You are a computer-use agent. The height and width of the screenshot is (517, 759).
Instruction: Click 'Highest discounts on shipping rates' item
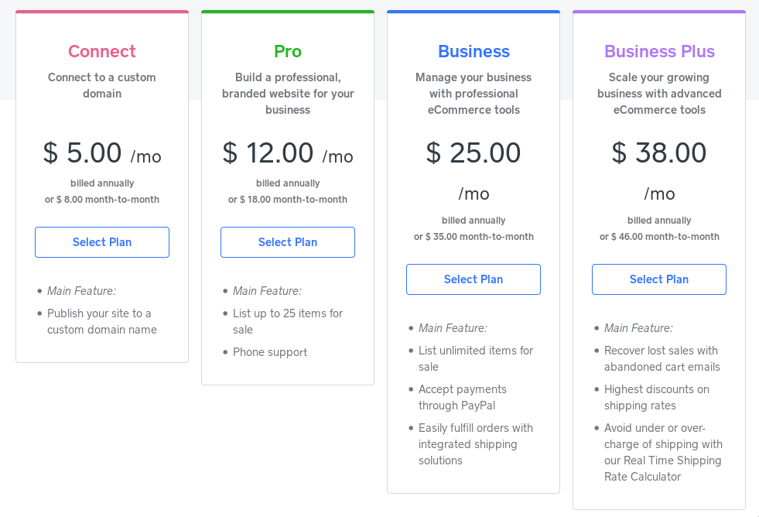point(657,398)
